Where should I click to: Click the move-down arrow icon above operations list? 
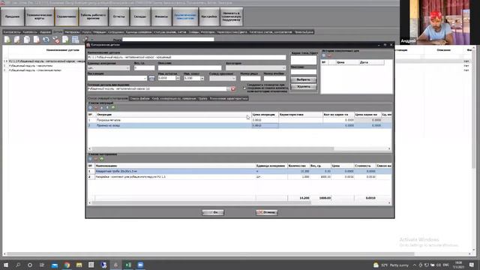pos(107,108)
